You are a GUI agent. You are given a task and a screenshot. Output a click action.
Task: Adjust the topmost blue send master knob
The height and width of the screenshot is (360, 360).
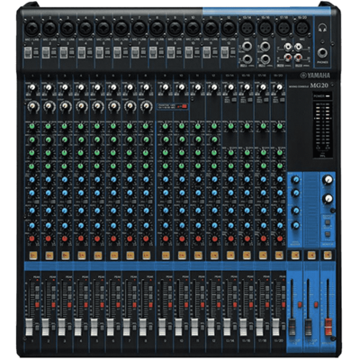click(295, 179)
